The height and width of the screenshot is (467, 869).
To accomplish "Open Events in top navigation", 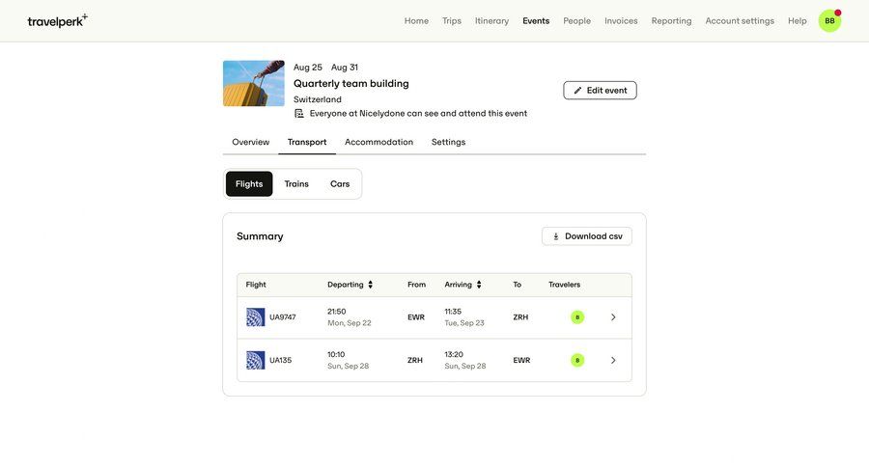I will (536, 21).
